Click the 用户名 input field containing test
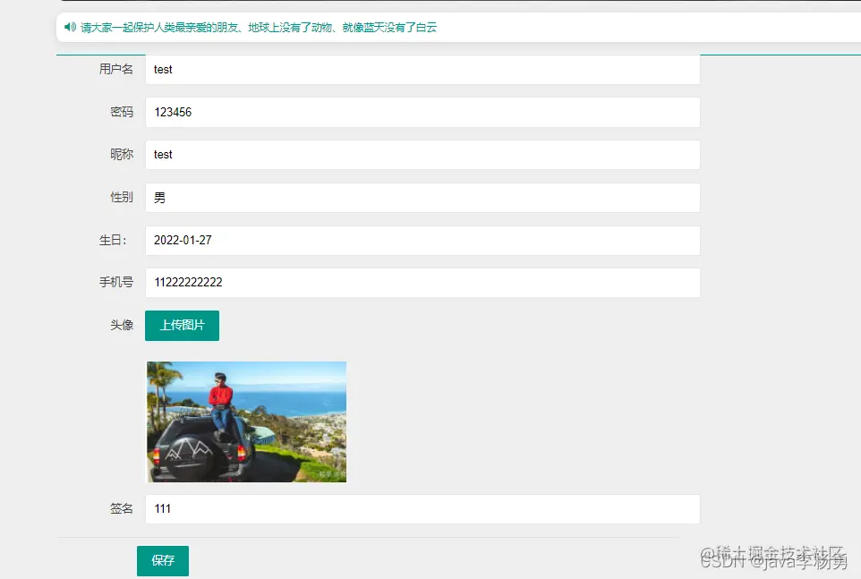 [422, 70]
